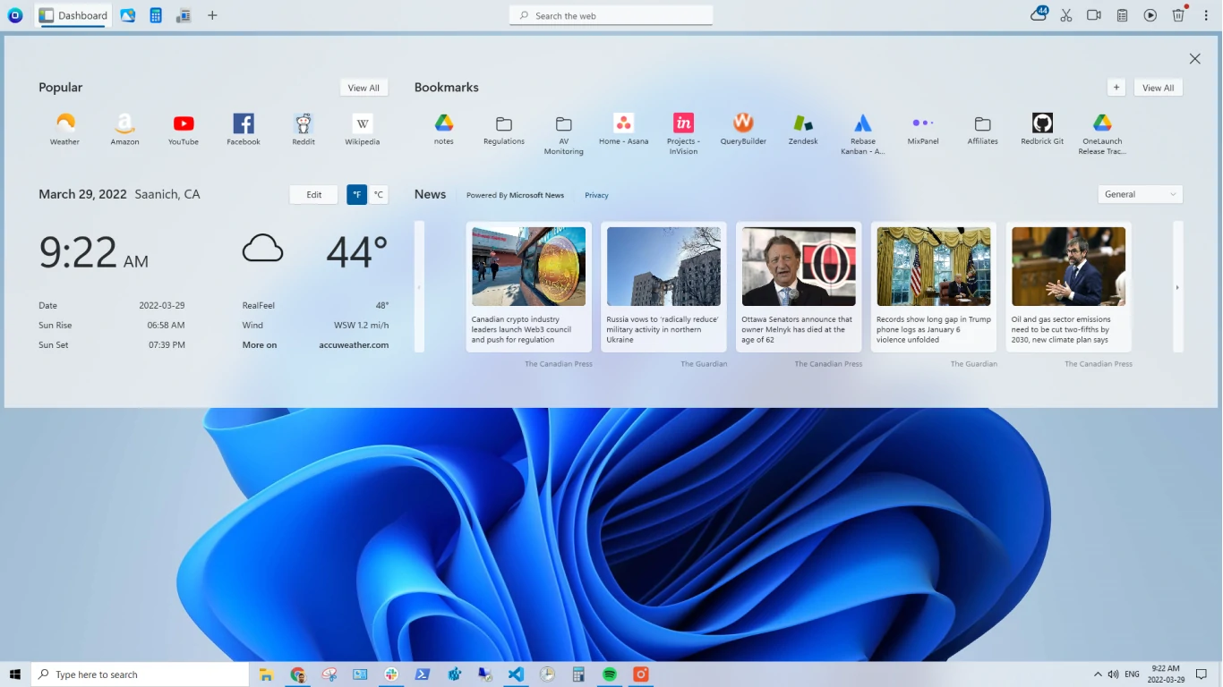1223x687 pixels.
Task: Switch temperature to Celsius
Action: coord(379,195)
